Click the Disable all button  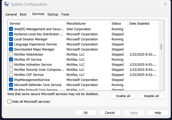(x=151, y=96)
